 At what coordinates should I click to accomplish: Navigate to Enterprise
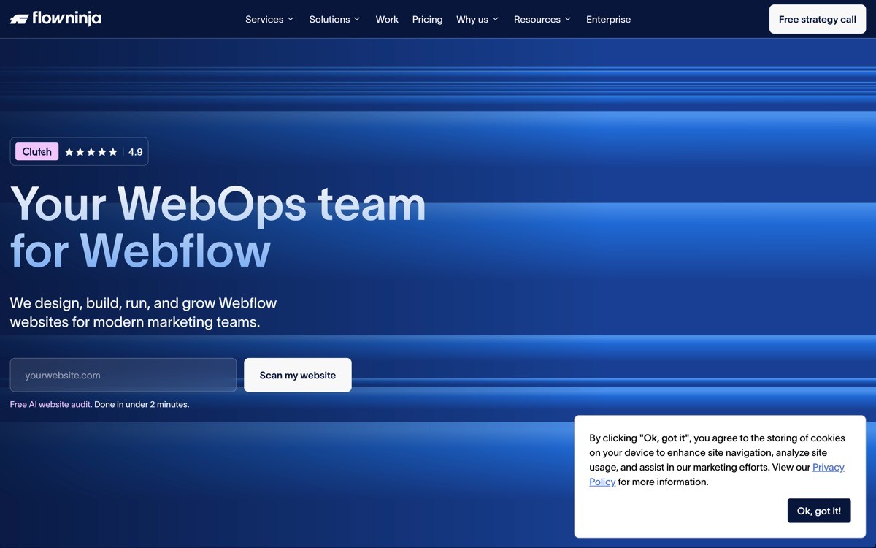click(x=608, y=20)
